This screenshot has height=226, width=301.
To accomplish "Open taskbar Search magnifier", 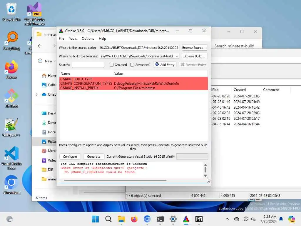I will coord(108,219).
